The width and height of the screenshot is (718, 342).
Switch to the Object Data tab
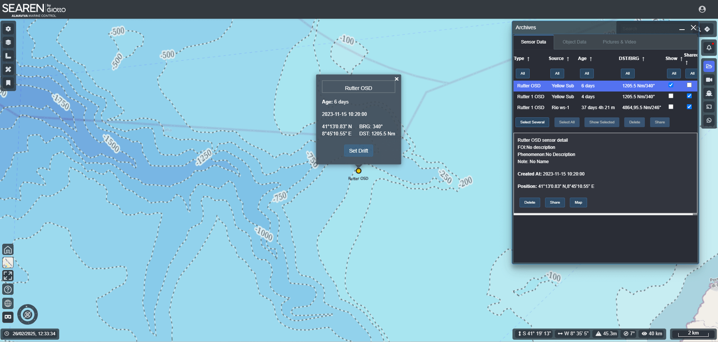tap(574, 42)
